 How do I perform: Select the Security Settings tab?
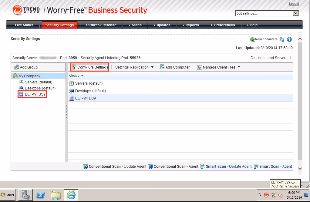(x=60, y=25)
